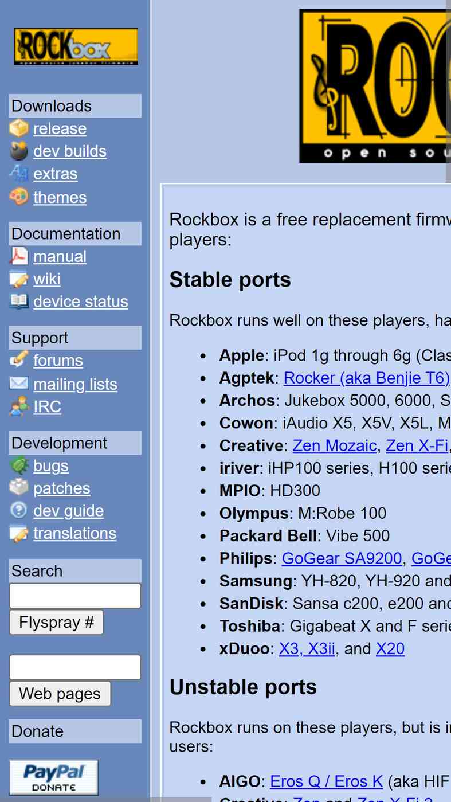Viewport: 451px width, 802px height.
Task: Browse the themes link
Action: click(60, 197)
